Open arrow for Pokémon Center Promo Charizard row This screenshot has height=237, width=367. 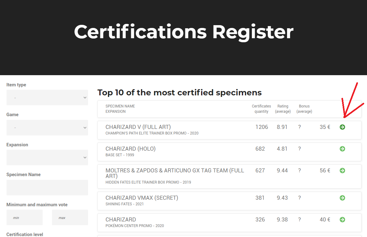point(342,220)
